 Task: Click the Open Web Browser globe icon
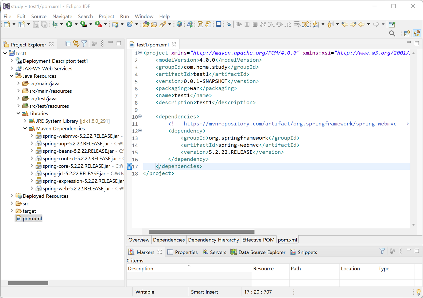[179, 24]
